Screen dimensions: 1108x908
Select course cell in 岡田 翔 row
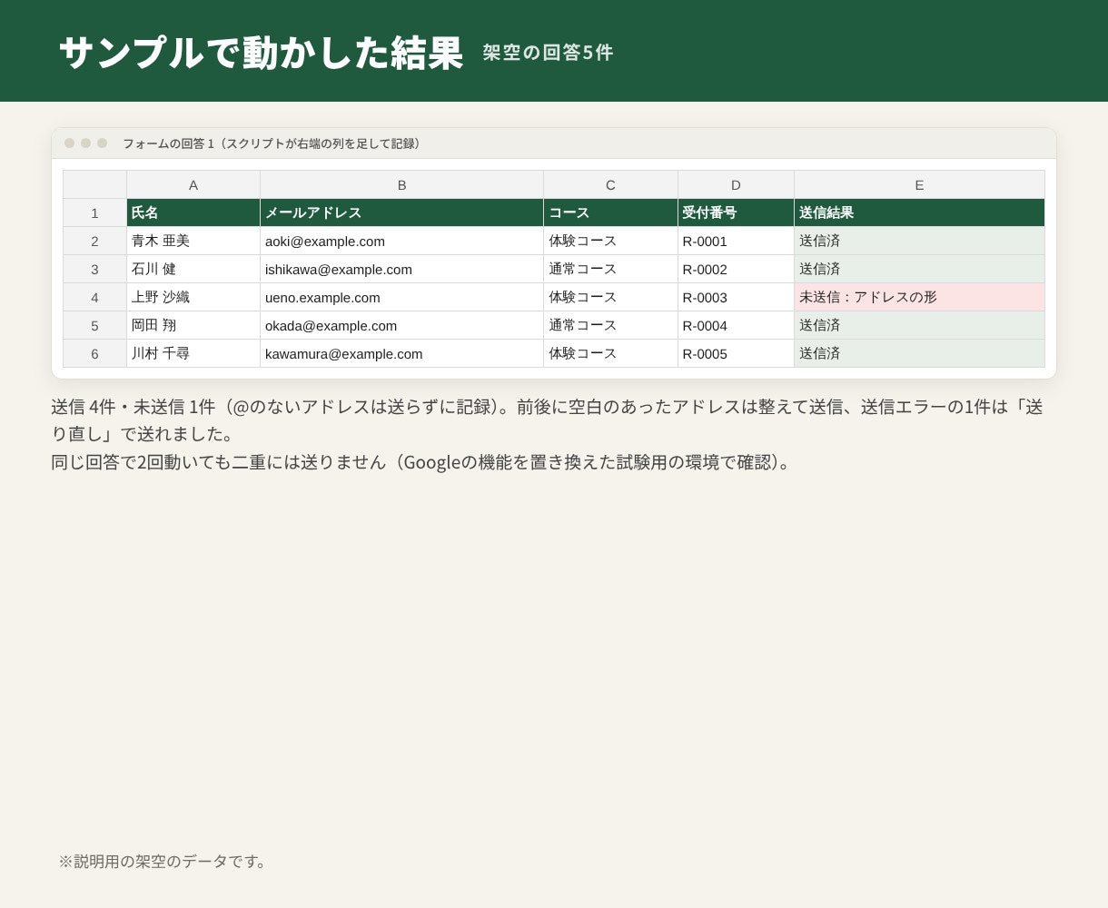(x=611, y=325)
